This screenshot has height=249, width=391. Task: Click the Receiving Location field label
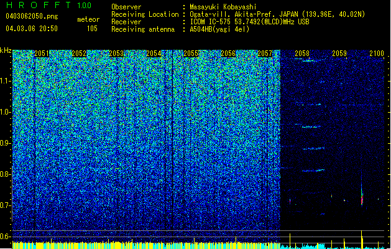point(145,14)
